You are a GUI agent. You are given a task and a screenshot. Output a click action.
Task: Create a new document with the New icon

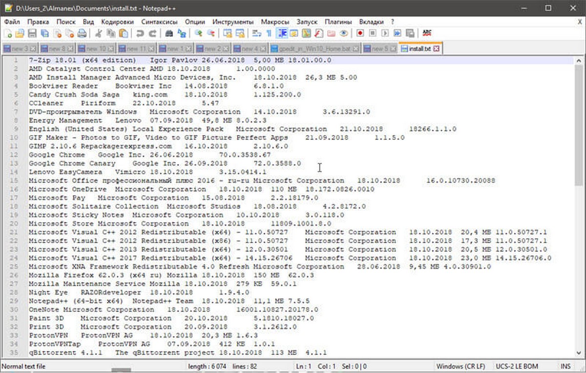tap(8, 33)
